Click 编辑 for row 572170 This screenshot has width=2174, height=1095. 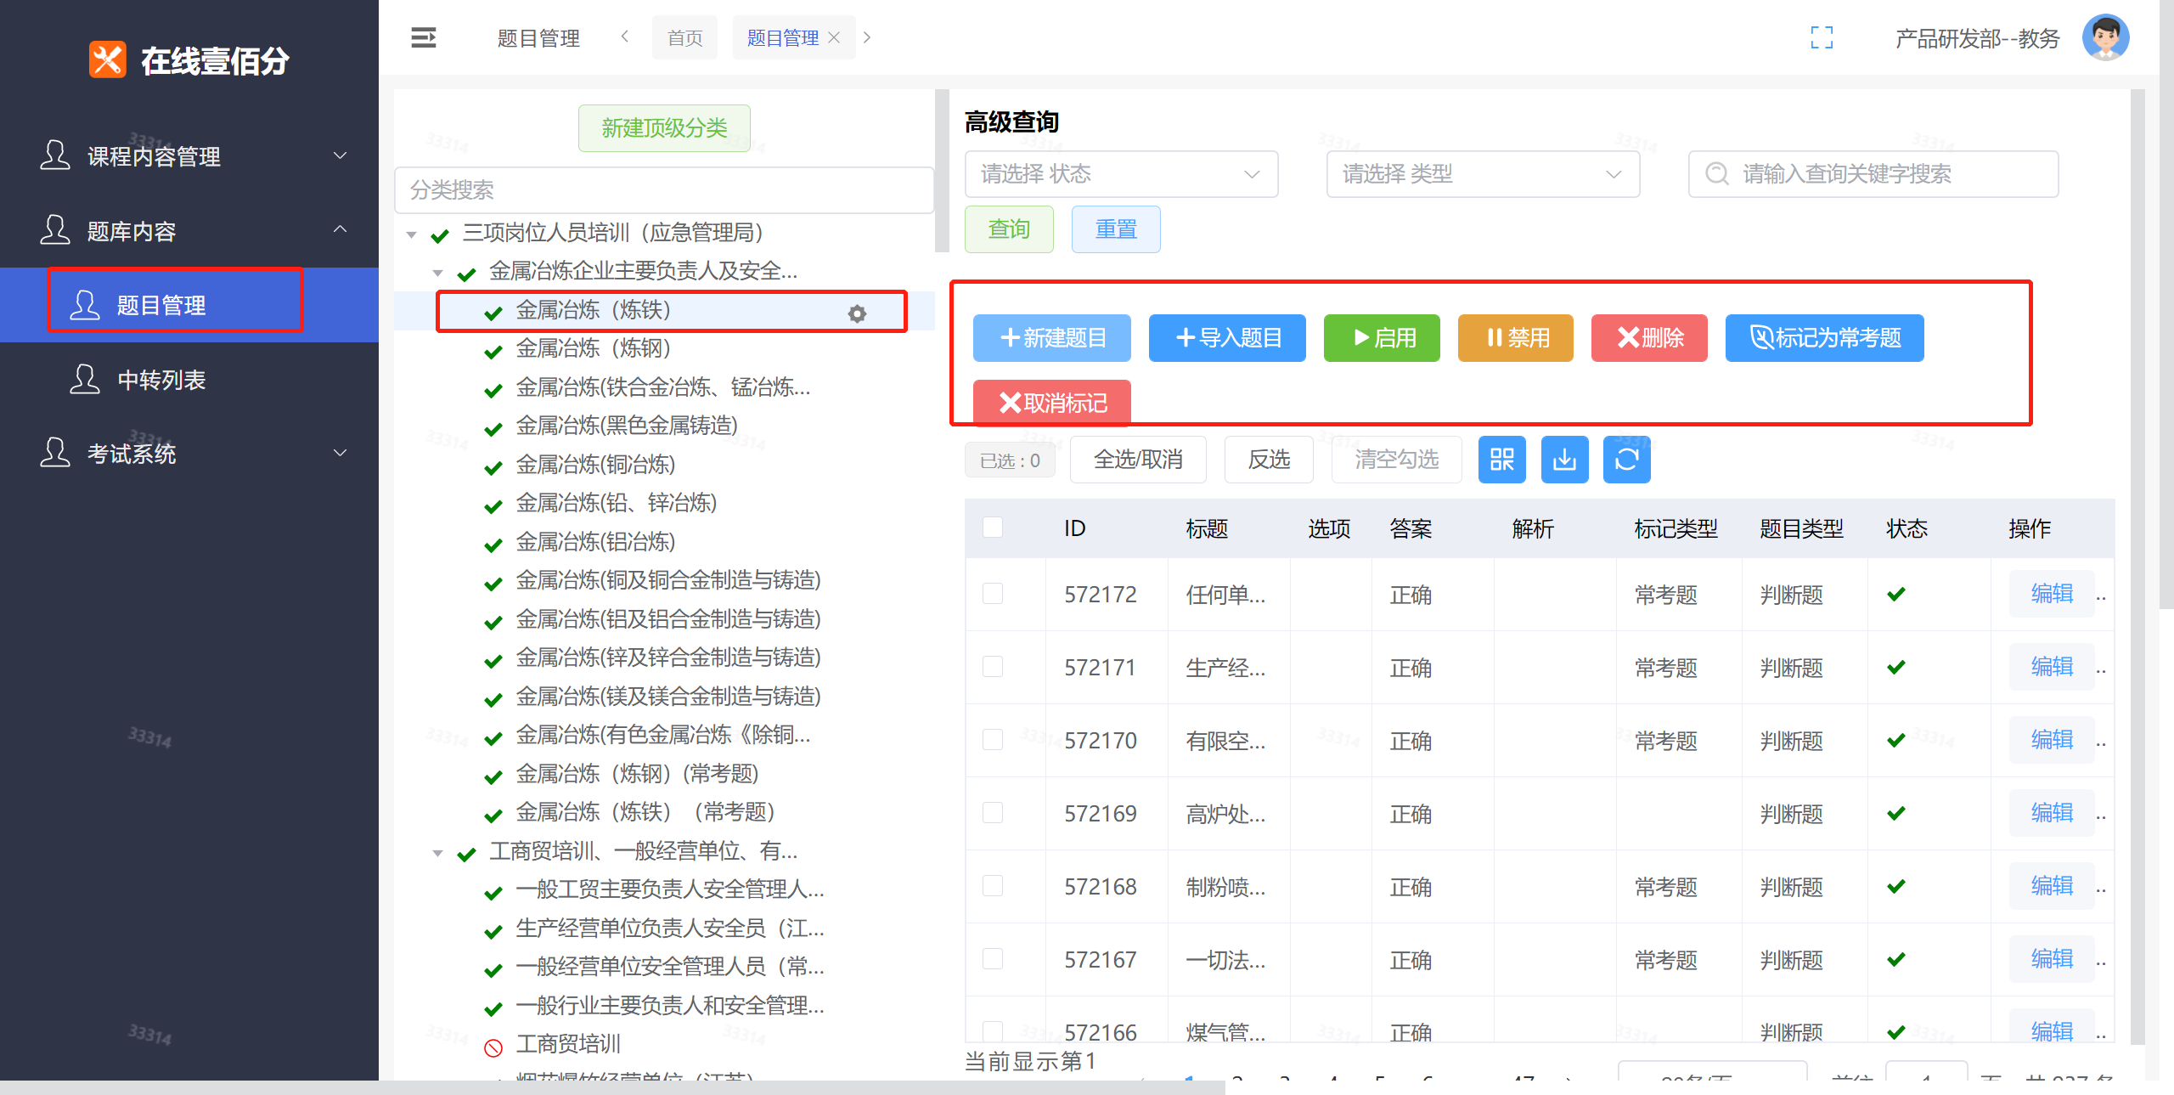click(x=2052, y=739)
